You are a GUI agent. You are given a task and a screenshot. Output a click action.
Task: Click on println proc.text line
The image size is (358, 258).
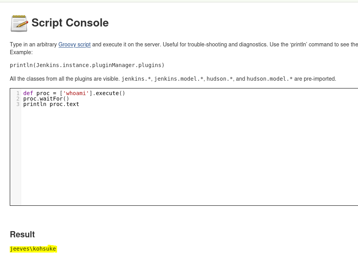51,104
